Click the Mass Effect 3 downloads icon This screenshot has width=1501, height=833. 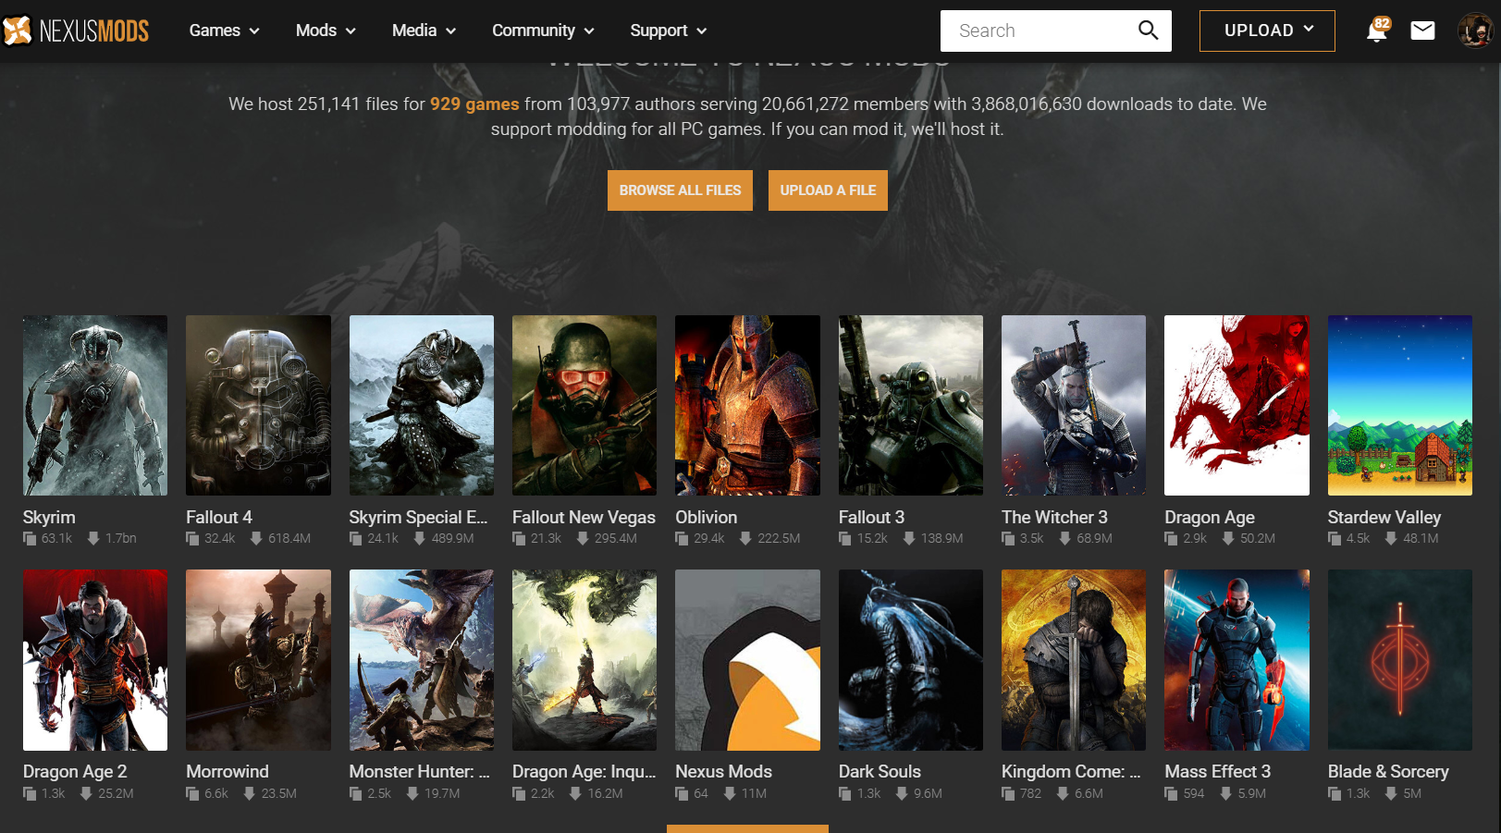(1225, 793)
